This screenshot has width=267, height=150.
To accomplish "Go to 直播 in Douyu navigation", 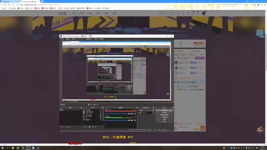I will [x=82, y=13].
